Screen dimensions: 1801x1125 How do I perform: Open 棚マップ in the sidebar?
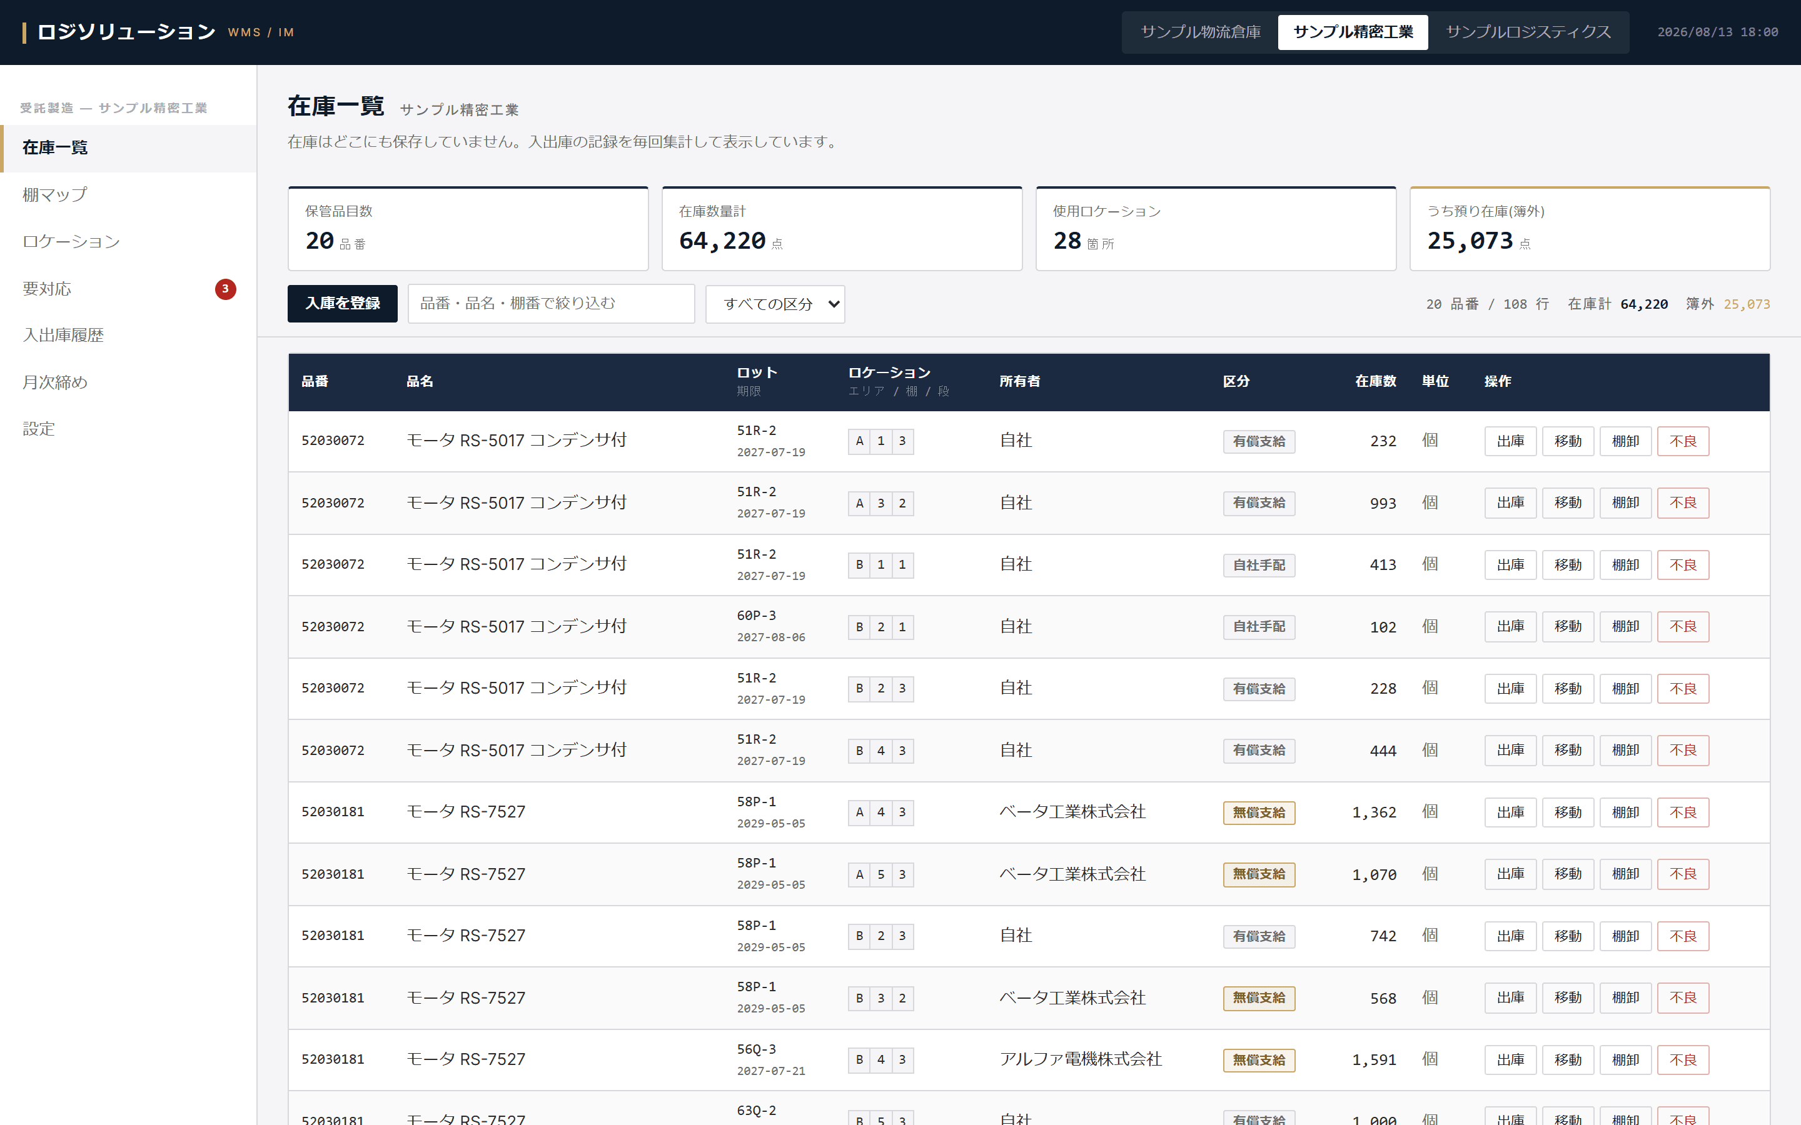129,195
